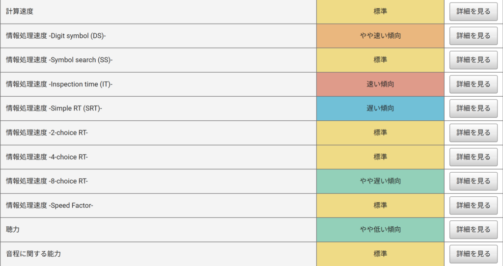Click the orange やや速い傾向 result cell
This screenshot has height=266, width=503.
click(380, 36)
